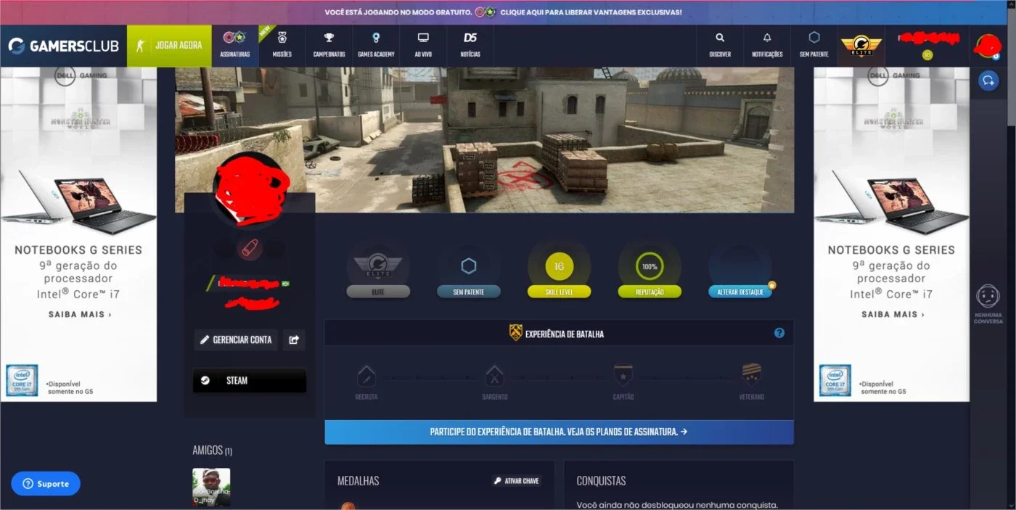This screenshot has height=510, width=1016.
Task: Click the Steam button
Action: tap(250, 380)
